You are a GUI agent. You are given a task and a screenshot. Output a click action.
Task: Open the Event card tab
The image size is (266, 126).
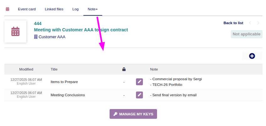(27, 9)
